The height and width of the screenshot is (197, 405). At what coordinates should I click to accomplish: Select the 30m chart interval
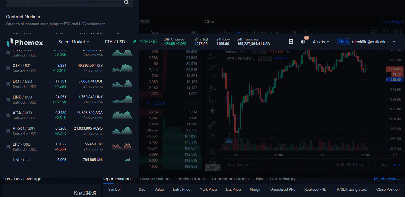237,33
